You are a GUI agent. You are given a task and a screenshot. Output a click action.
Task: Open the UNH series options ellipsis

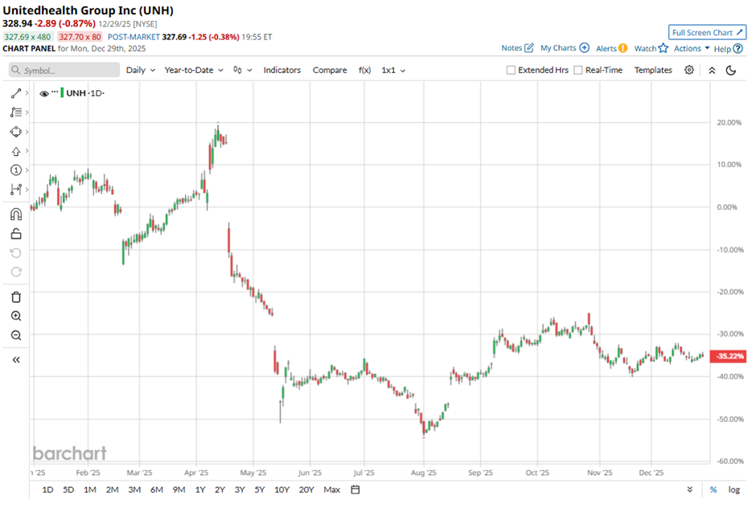[x=55, y=92]
